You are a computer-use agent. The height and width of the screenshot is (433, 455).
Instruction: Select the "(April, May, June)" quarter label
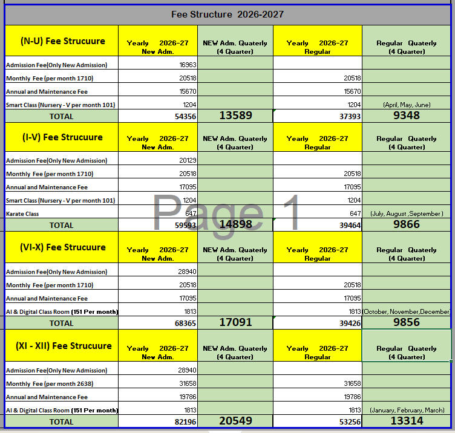(x=407, y=105)
